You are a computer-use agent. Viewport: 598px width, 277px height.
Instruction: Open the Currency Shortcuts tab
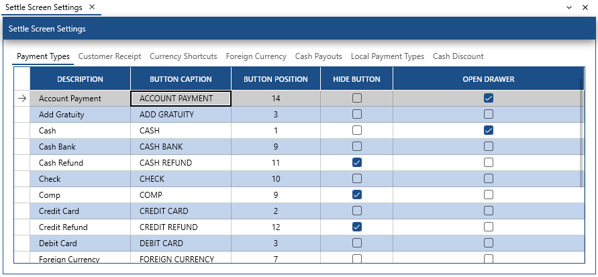coord(183,56)
